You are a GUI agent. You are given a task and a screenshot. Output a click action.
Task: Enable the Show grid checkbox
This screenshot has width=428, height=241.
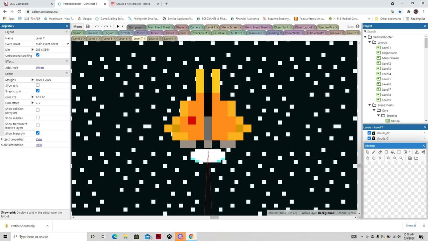[x=37, y=85]
